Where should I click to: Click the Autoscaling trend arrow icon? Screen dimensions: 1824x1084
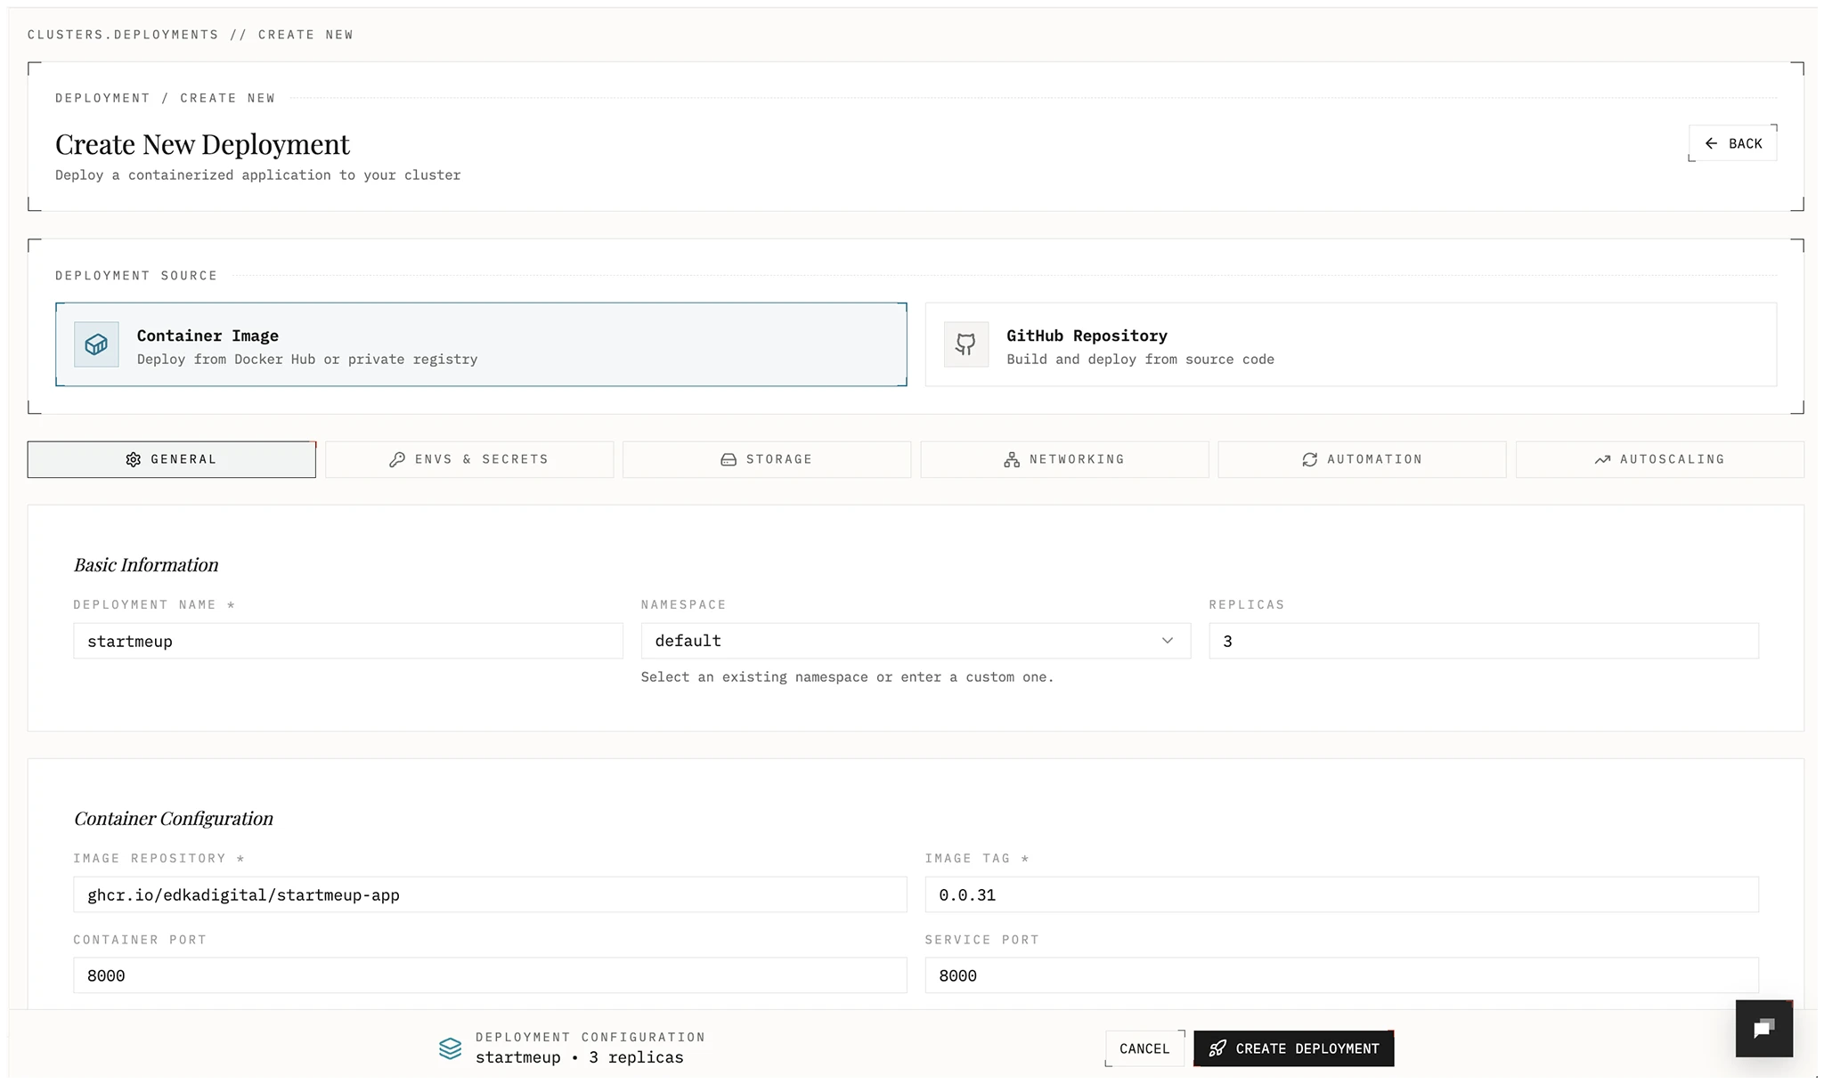coord(1601,459)
